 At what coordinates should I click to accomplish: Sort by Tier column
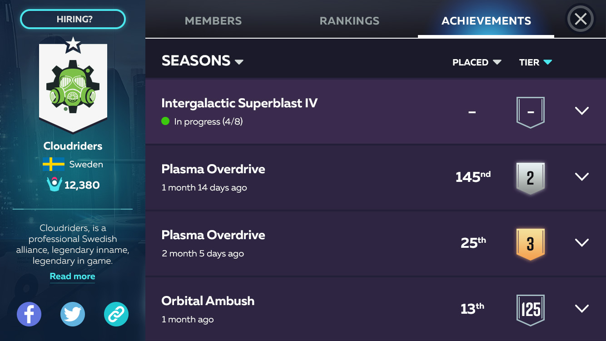(535, 62)
